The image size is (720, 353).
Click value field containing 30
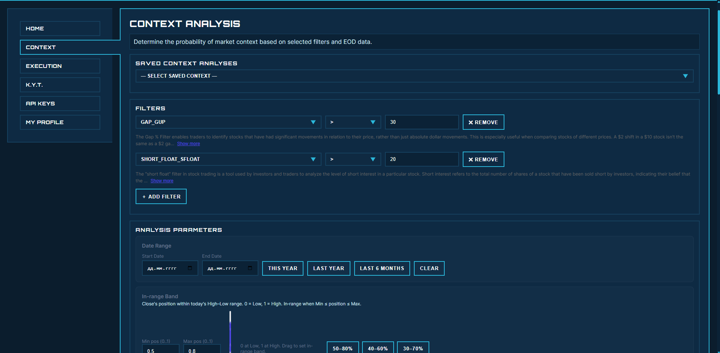422,122
